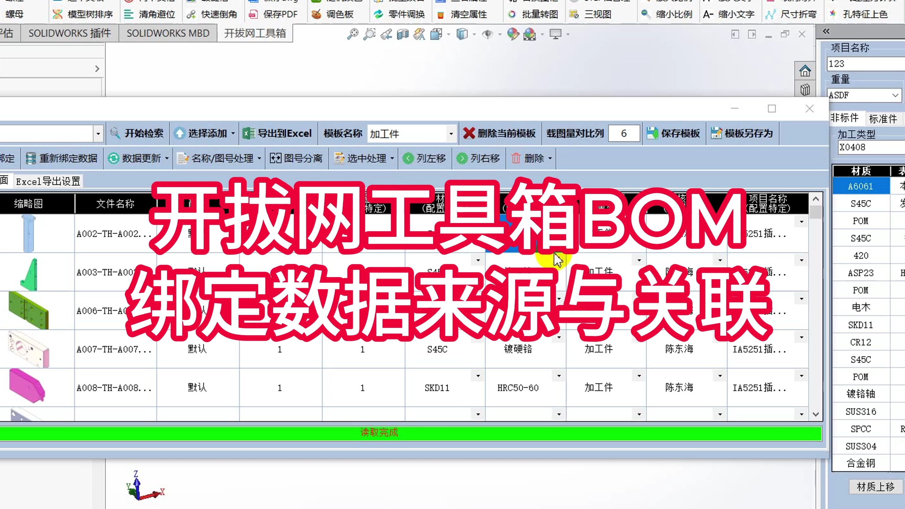
Task: Switch to SOLIDWORKS MBD tab
Action: [x=168, y=33]
